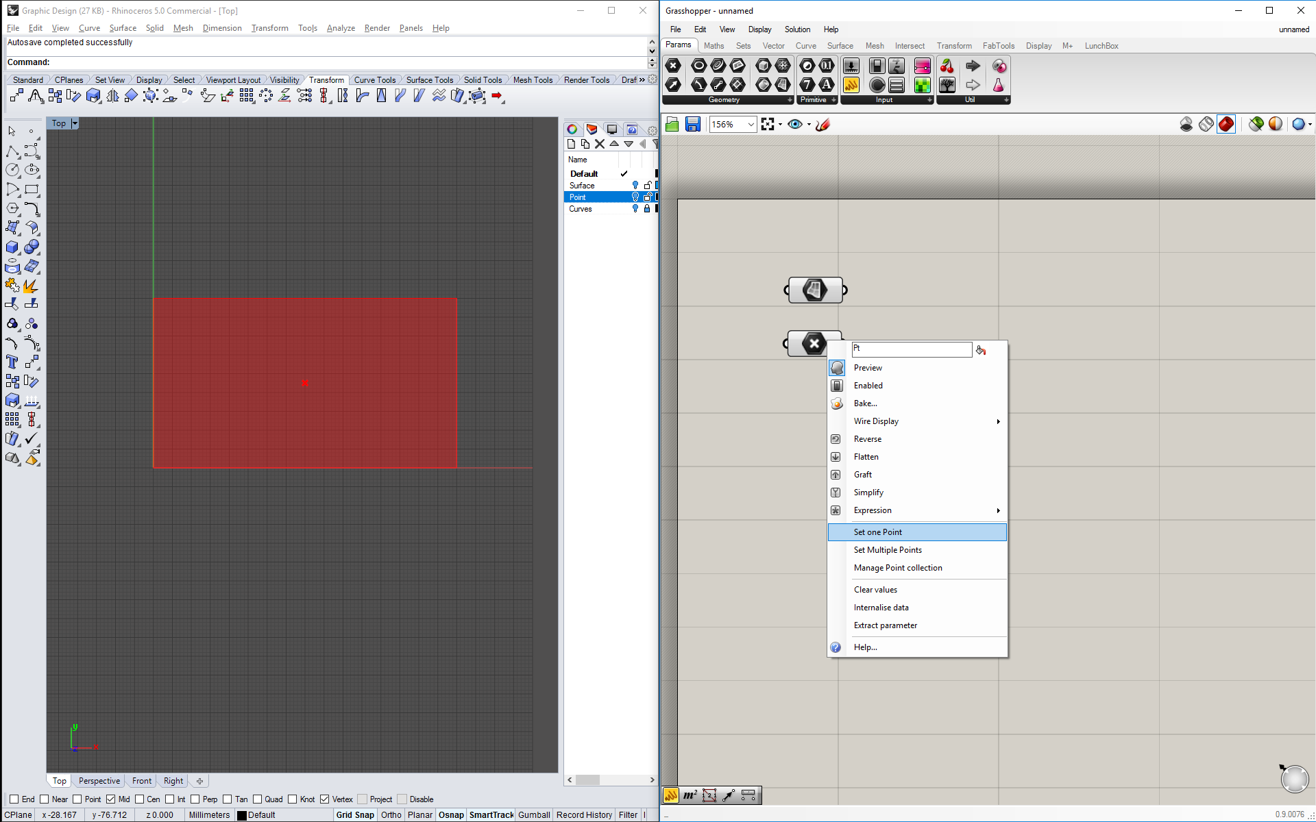Screen dimensions: 1316x822
Task: Click the cherry icon in Util panel
Action: 947,66
